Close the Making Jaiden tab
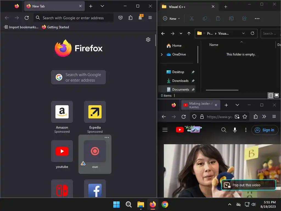Viewport: 281px width, 211px height. (216, 105)
